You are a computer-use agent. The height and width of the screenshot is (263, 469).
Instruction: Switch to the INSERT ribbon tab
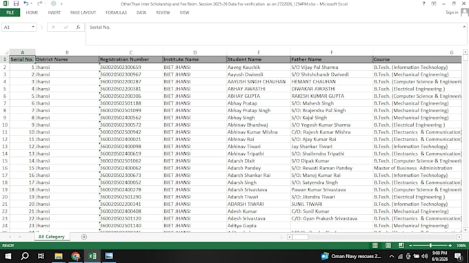point(54,12)
